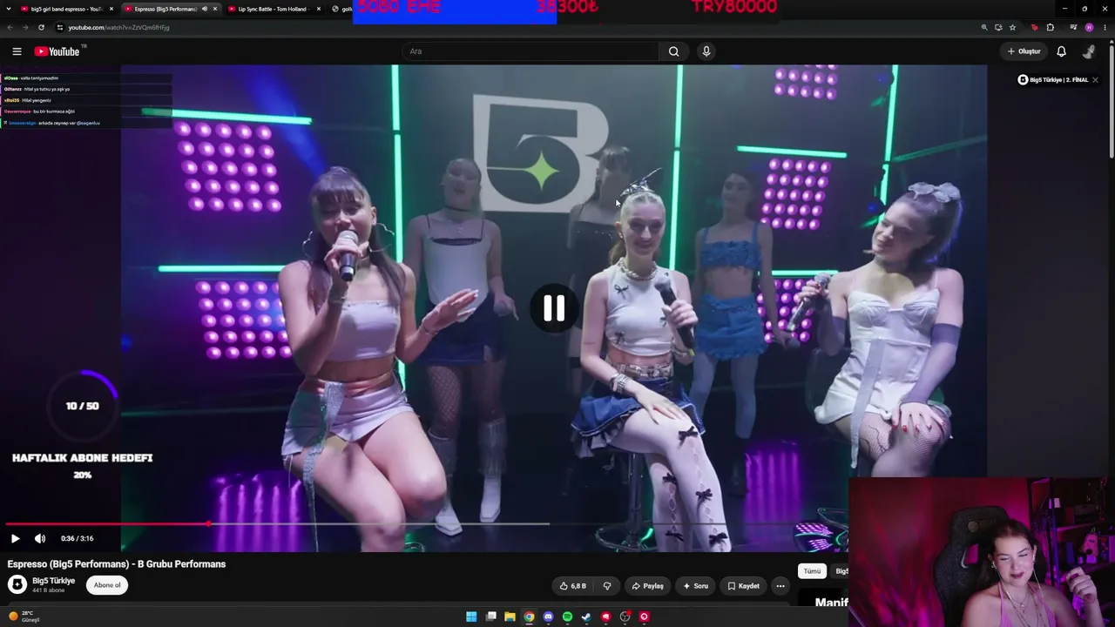
Task: Open the media control toolbar icon
Action: click(1073, 27)
